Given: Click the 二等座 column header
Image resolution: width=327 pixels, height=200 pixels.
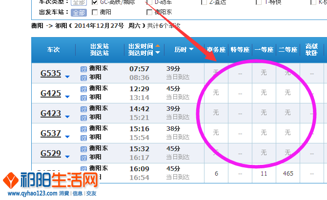Looking at the screenshot, I should (288, 50).
